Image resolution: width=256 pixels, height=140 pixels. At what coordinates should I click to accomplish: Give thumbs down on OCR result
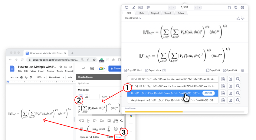(x=243, y=18)
